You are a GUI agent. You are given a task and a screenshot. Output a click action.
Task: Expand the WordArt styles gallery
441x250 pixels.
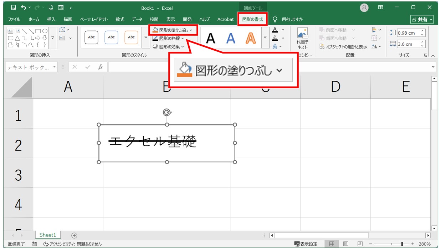(265, 37)
